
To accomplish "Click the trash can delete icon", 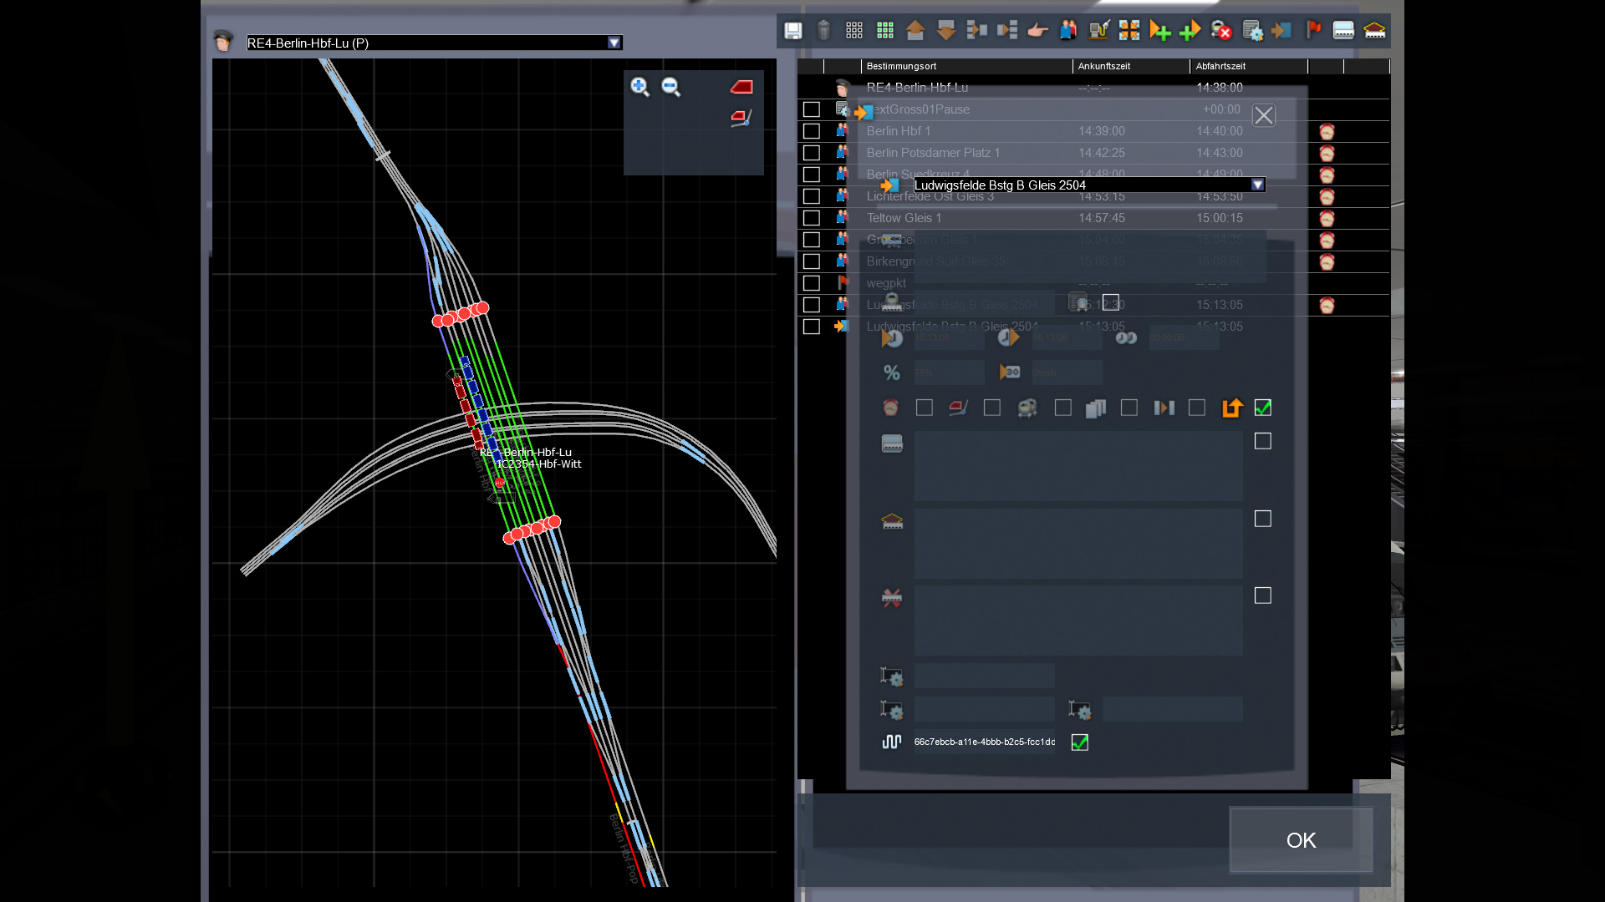I will [823, 31].
